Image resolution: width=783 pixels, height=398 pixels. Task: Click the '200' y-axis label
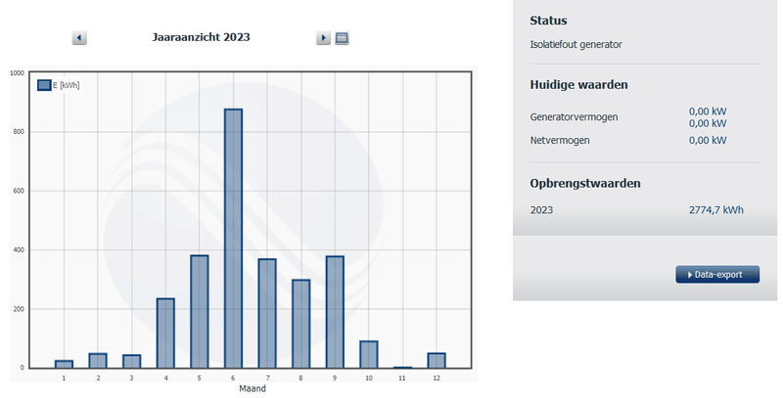click(x=19, y=309)
